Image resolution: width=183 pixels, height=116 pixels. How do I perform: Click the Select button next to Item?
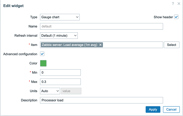[171, 45]
